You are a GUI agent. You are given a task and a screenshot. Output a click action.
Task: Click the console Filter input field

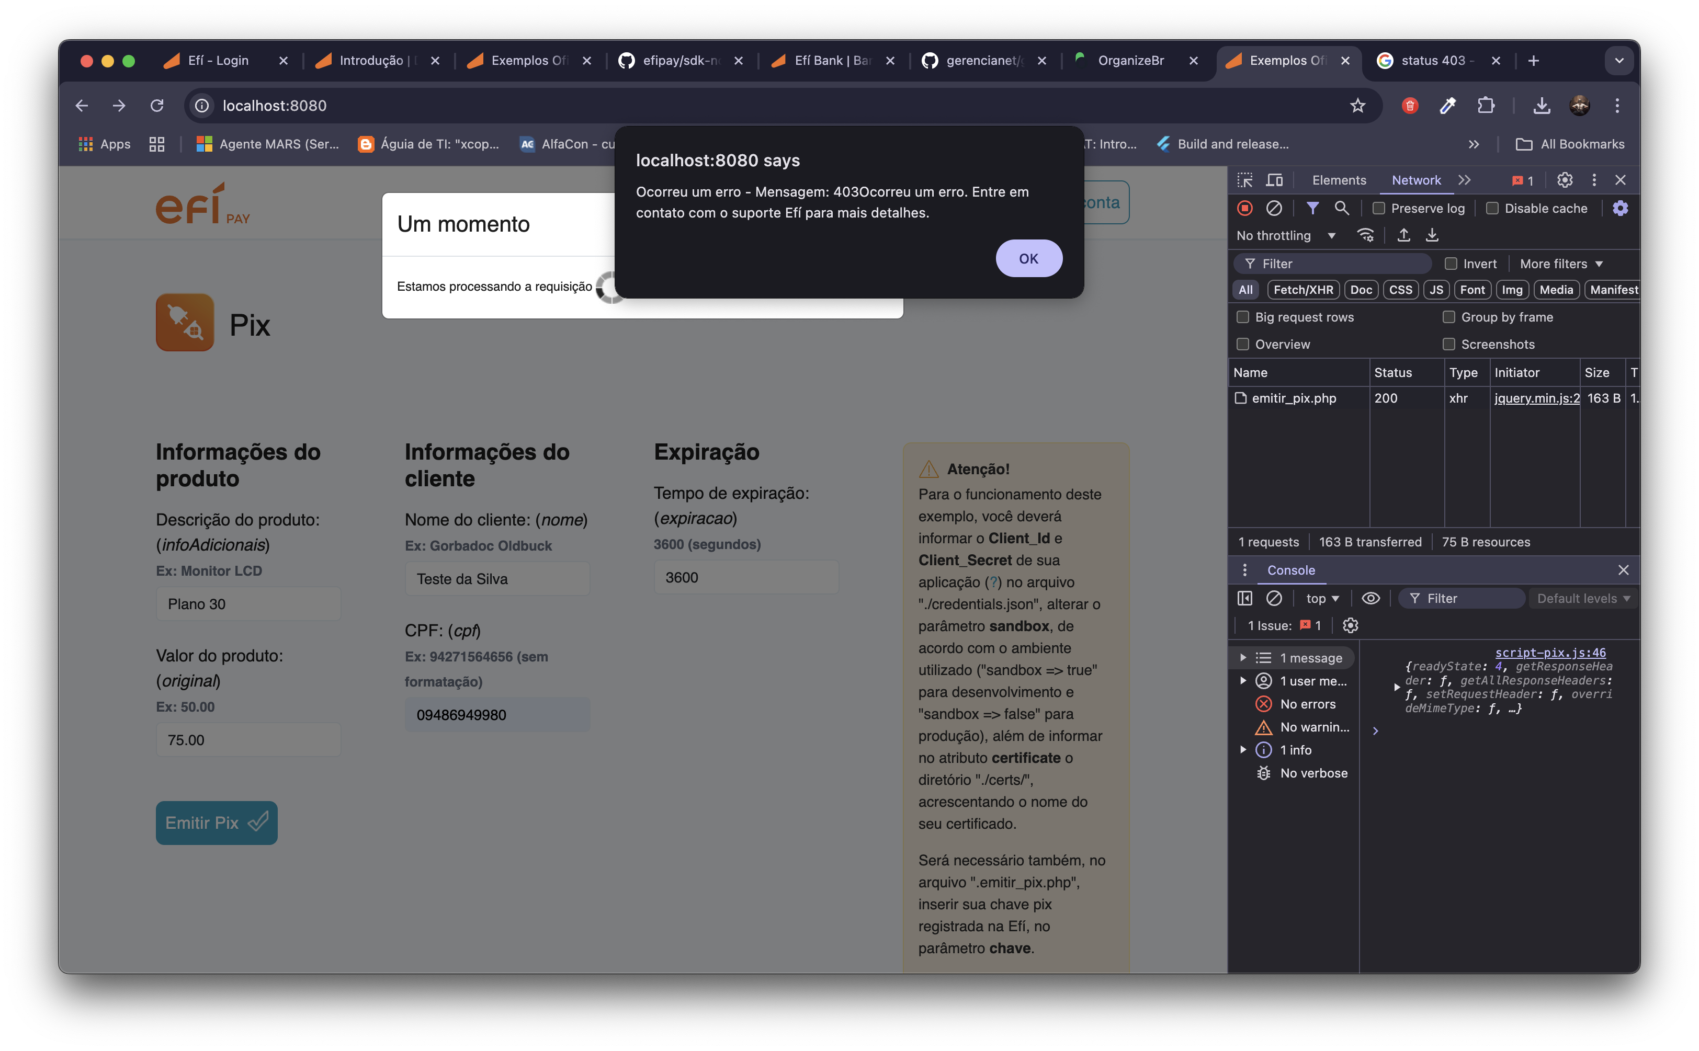(1461, 599)
